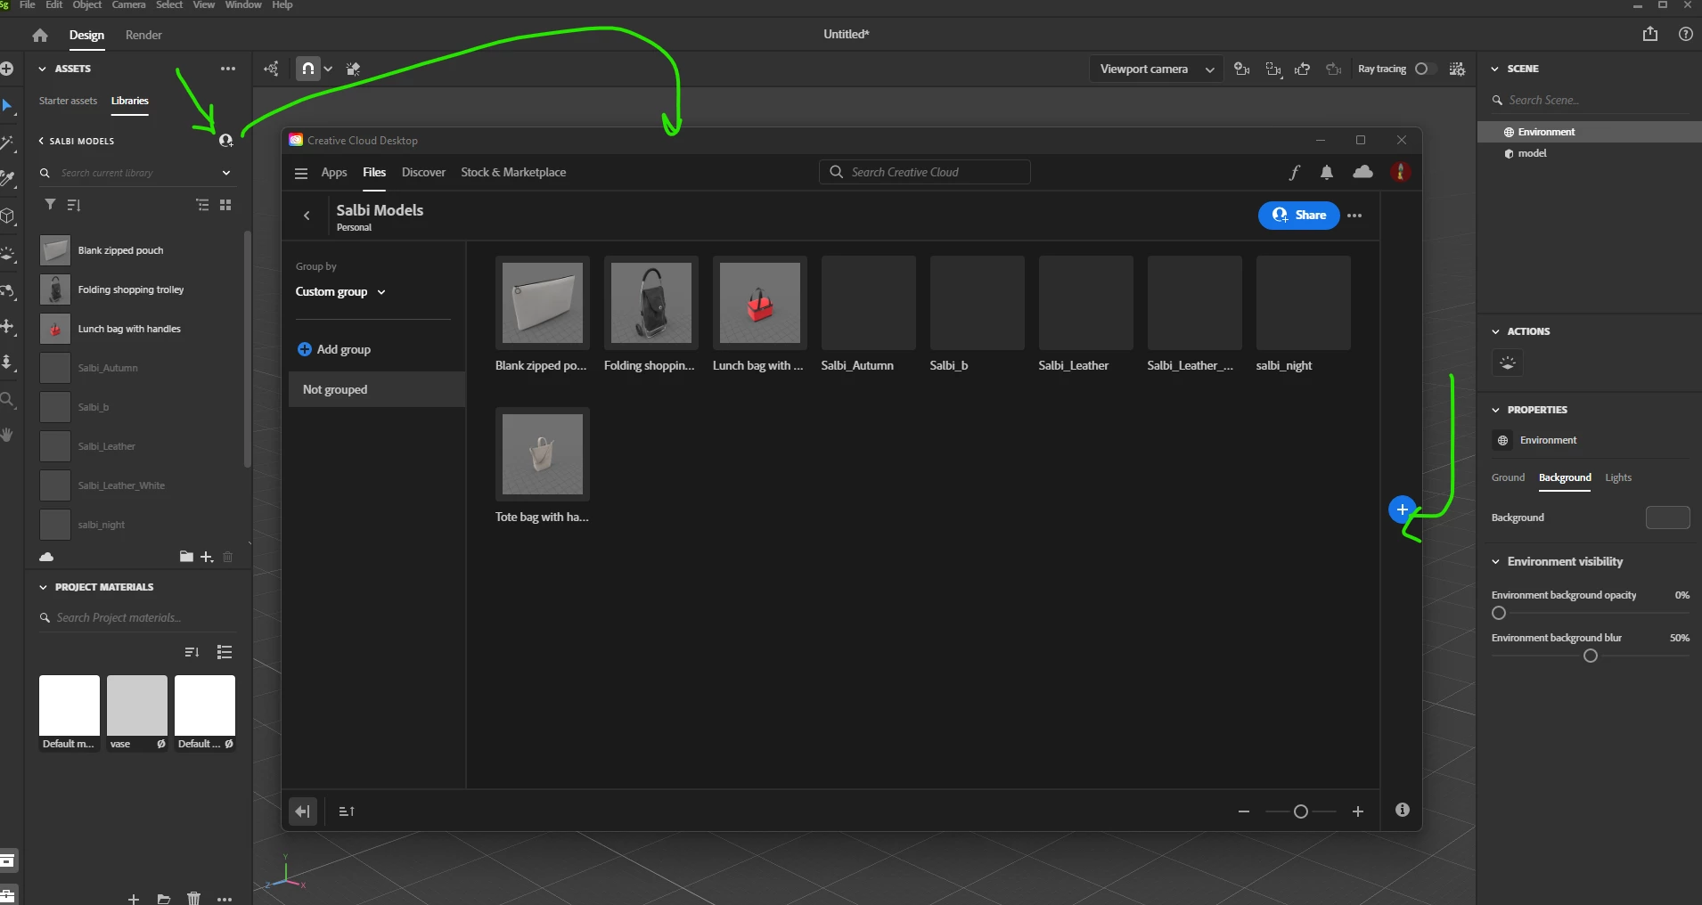This screenshot has width=1702, height=905.
Task: Click the folder icon below the library list
Action: click(x=186, y=557)
